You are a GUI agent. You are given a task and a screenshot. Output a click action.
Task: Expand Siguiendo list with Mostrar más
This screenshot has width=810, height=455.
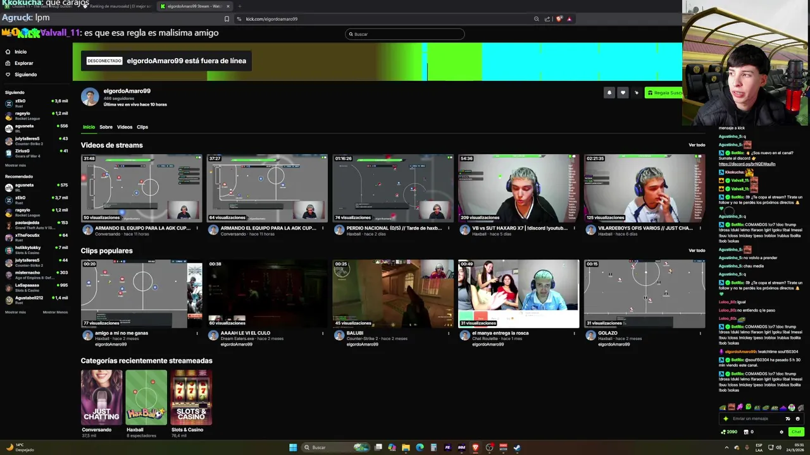15,165
